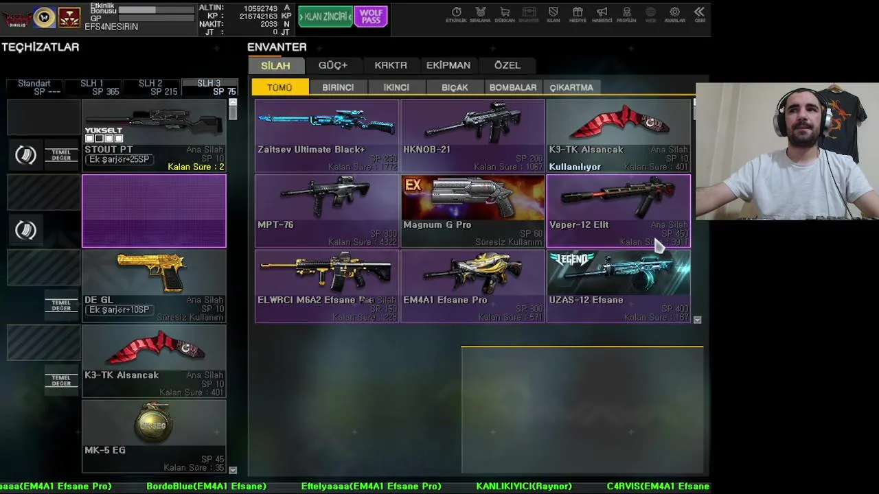
Task: Select the Tümü filter
Action: coord(280,87)
